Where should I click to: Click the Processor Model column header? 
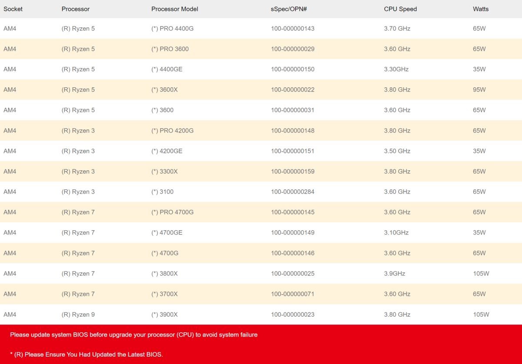pyautogui.click(x=174, y=9)
